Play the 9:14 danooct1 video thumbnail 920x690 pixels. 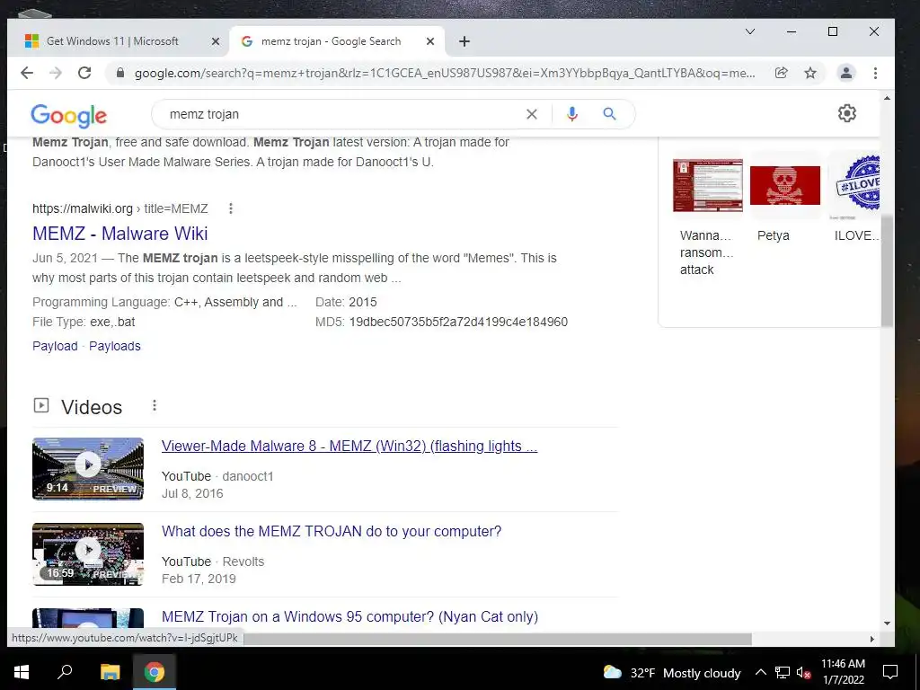[88, 468]
